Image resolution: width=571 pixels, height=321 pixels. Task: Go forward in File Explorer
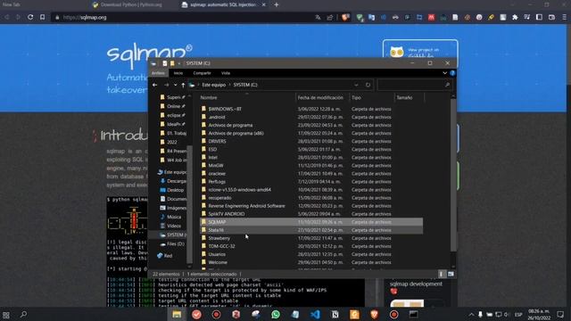(x=167, y=85)
